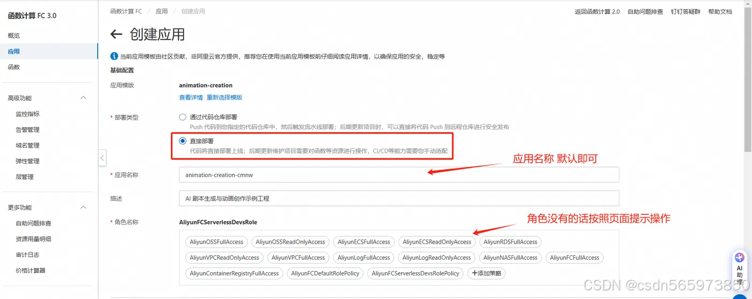Screen dimensions: 752x299
Task: Open 应用 in the sidebar
Action: (x=14, y=52)
